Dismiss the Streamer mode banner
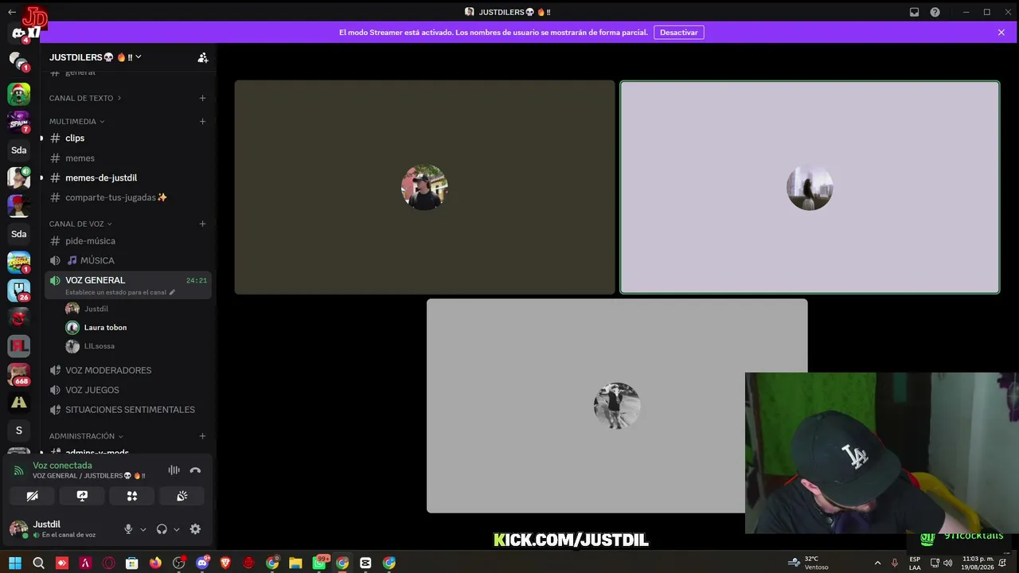 point(1001,33)
